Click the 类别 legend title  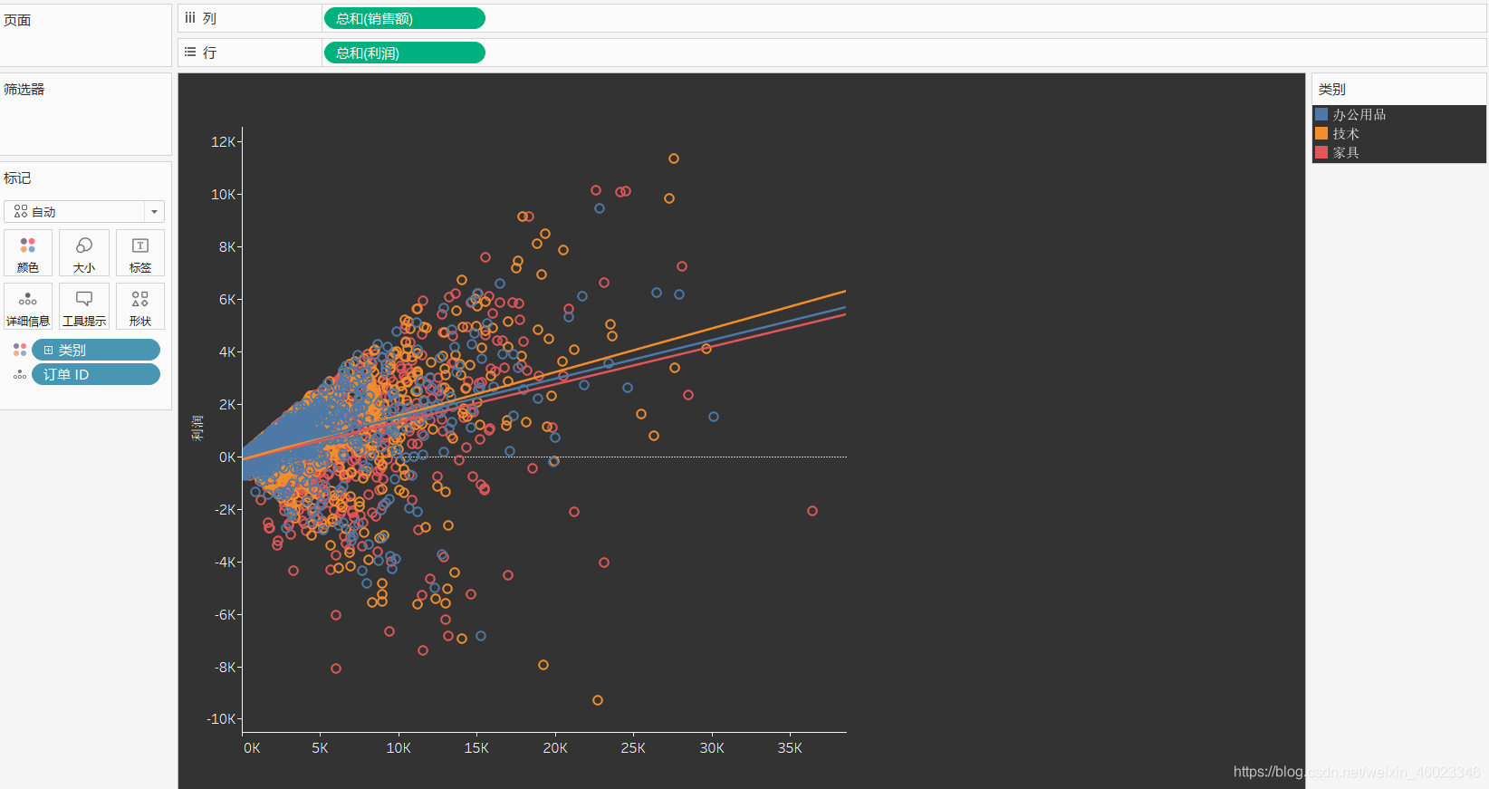1332,89
